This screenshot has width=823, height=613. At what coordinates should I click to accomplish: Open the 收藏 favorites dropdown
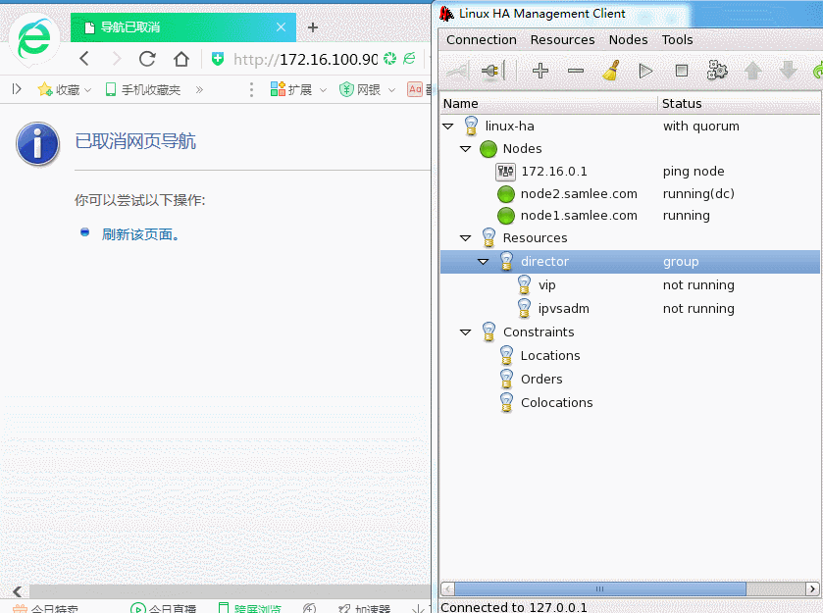click(x=65, y=90)
